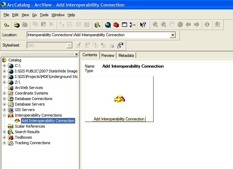This screenshot has height=169, width=233.
Task: Select ArcWeb Services in the tree
Action: [x=29, y=88]
